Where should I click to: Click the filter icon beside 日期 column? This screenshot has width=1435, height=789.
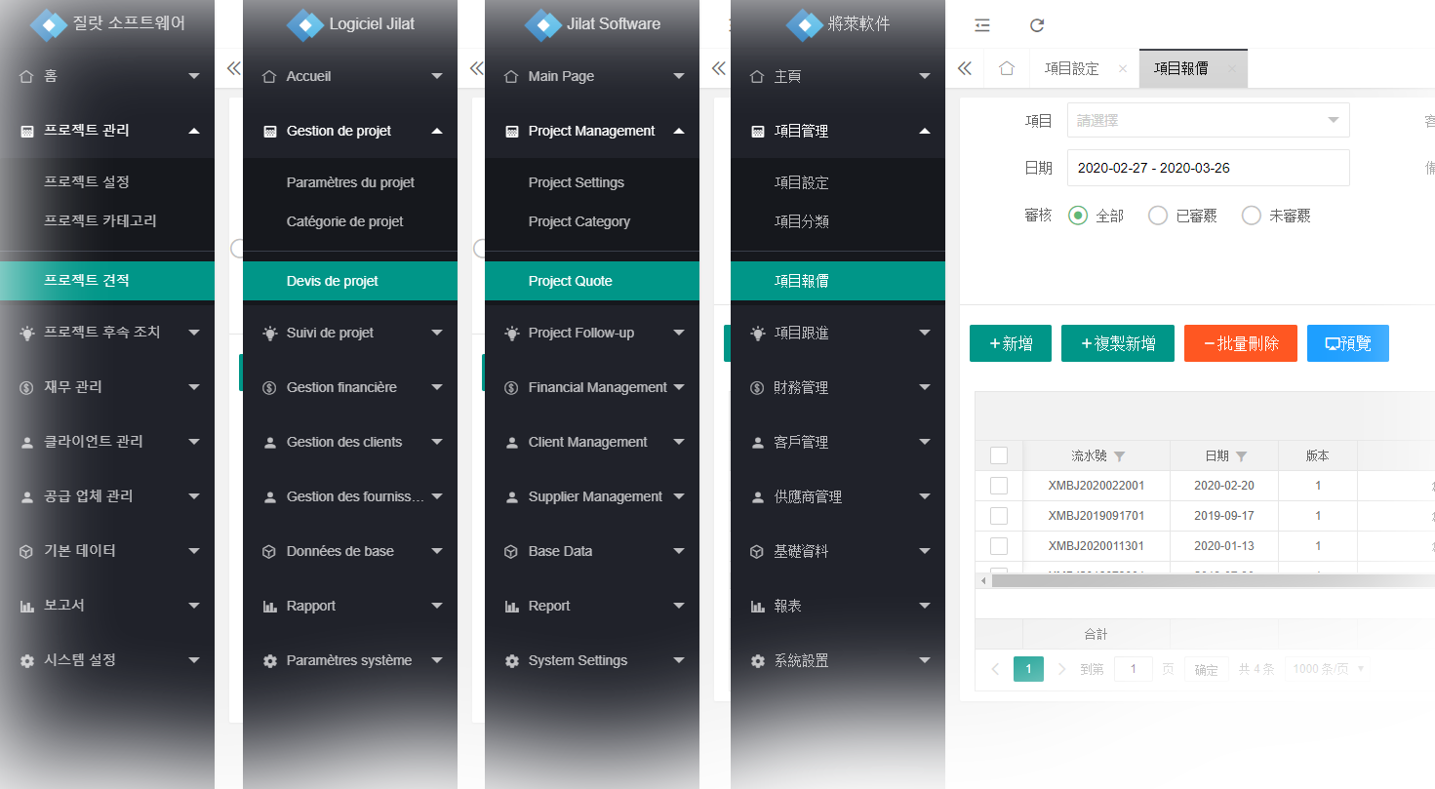(1242, 456)
